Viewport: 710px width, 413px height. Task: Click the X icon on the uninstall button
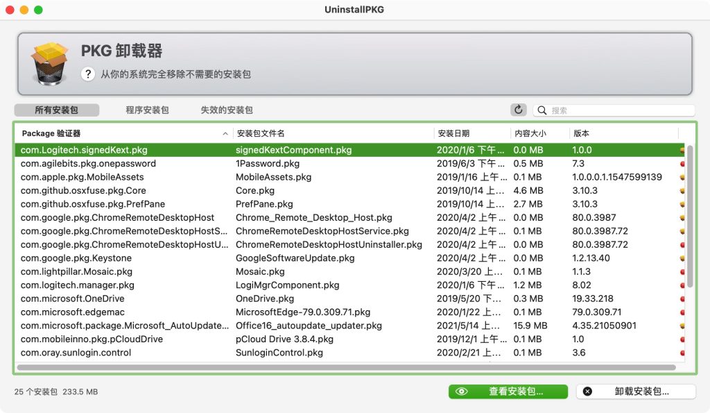click(587, 391)
